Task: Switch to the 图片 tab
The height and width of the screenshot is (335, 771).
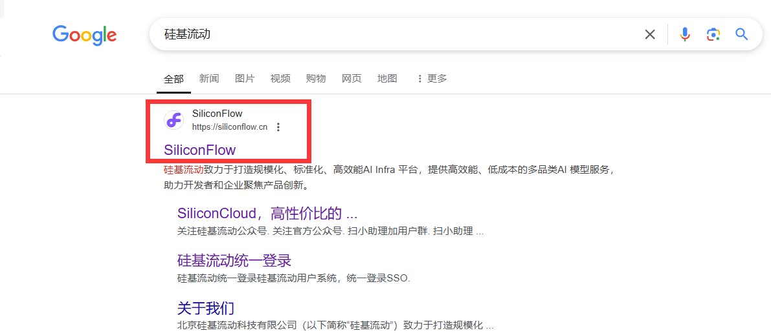Action: 245,79
